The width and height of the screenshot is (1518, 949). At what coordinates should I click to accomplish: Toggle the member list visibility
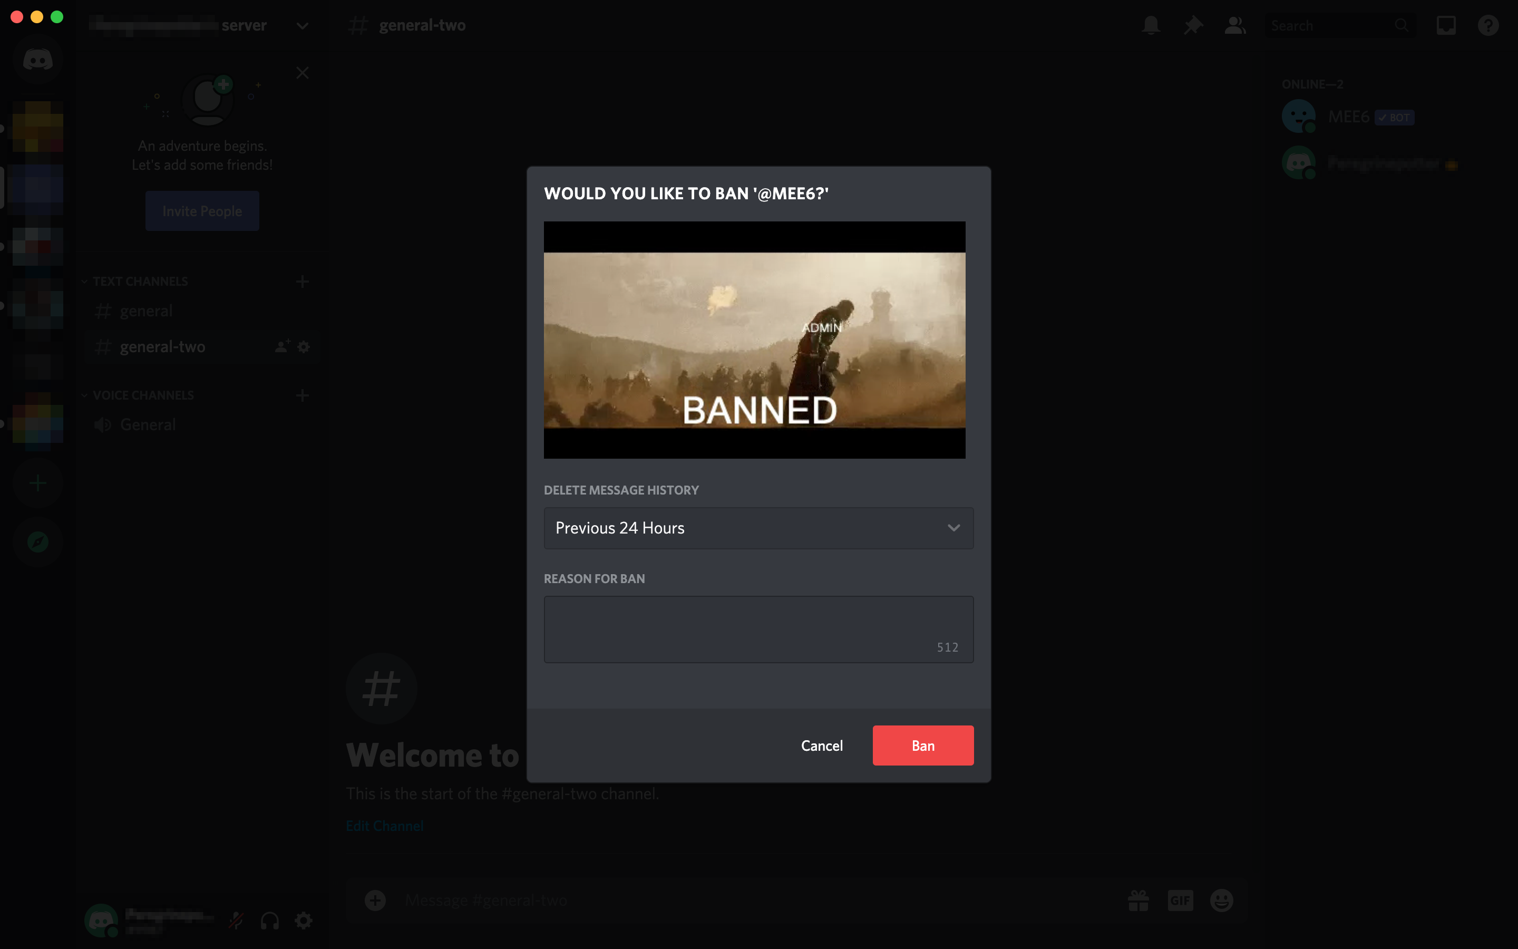pos(1234,25)
